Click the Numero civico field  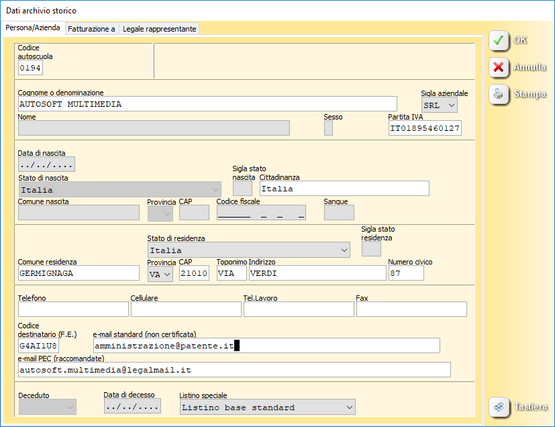click(406, 273)
